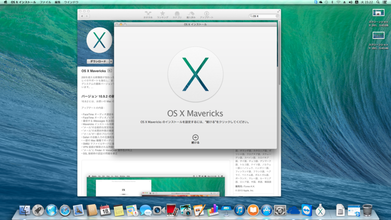This screenshot has height=220, width=391.
Task: Open Notification Center icon
Action: click(385, 2)
